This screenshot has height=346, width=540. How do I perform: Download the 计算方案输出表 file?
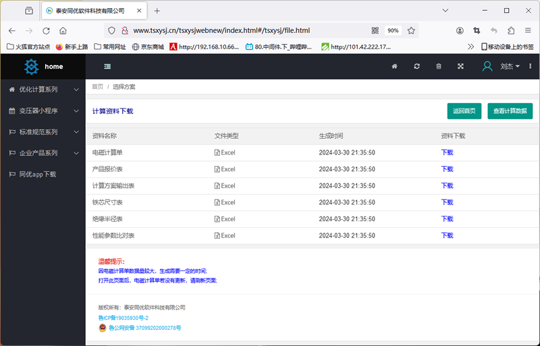click(447, 185)
